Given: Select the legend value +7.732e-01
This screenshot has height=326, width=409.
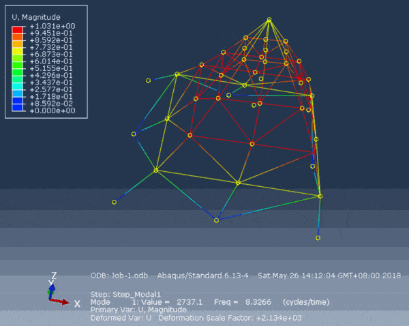Looking at the screenshot, I should 51,47.
